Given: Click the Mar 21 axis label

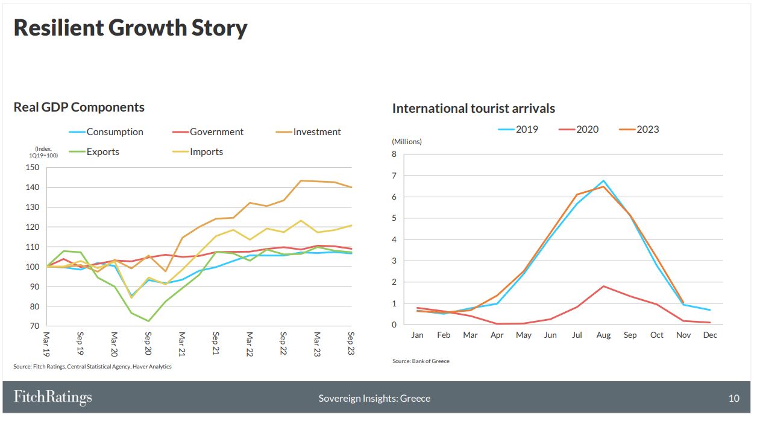Looking at the screenshot, I should coord(182,343).
